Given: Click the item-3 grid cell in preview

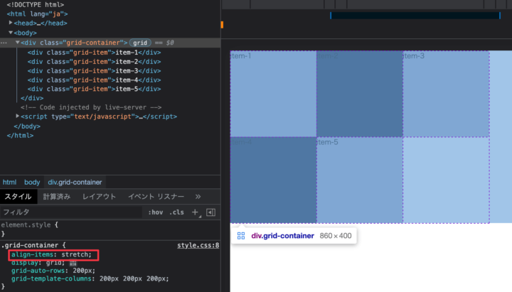Looking at the screenshot, I should (x=446, y=94).
